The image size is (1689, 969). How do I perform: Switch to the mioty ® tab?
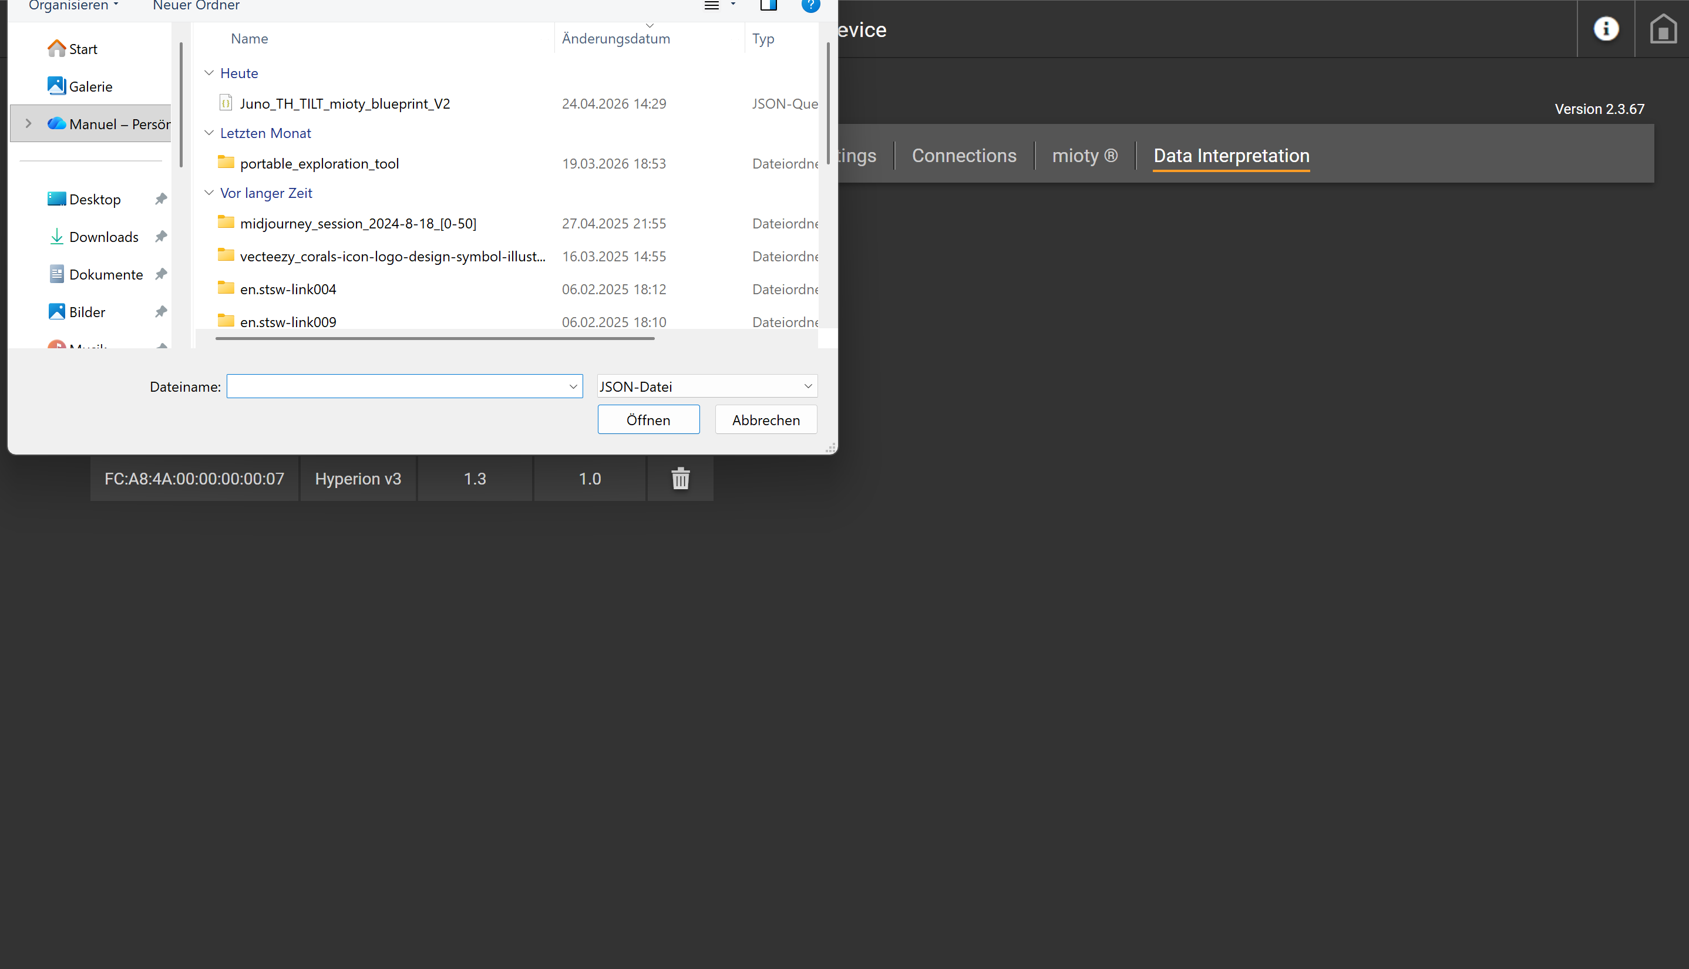click(x=1085, y=156)
